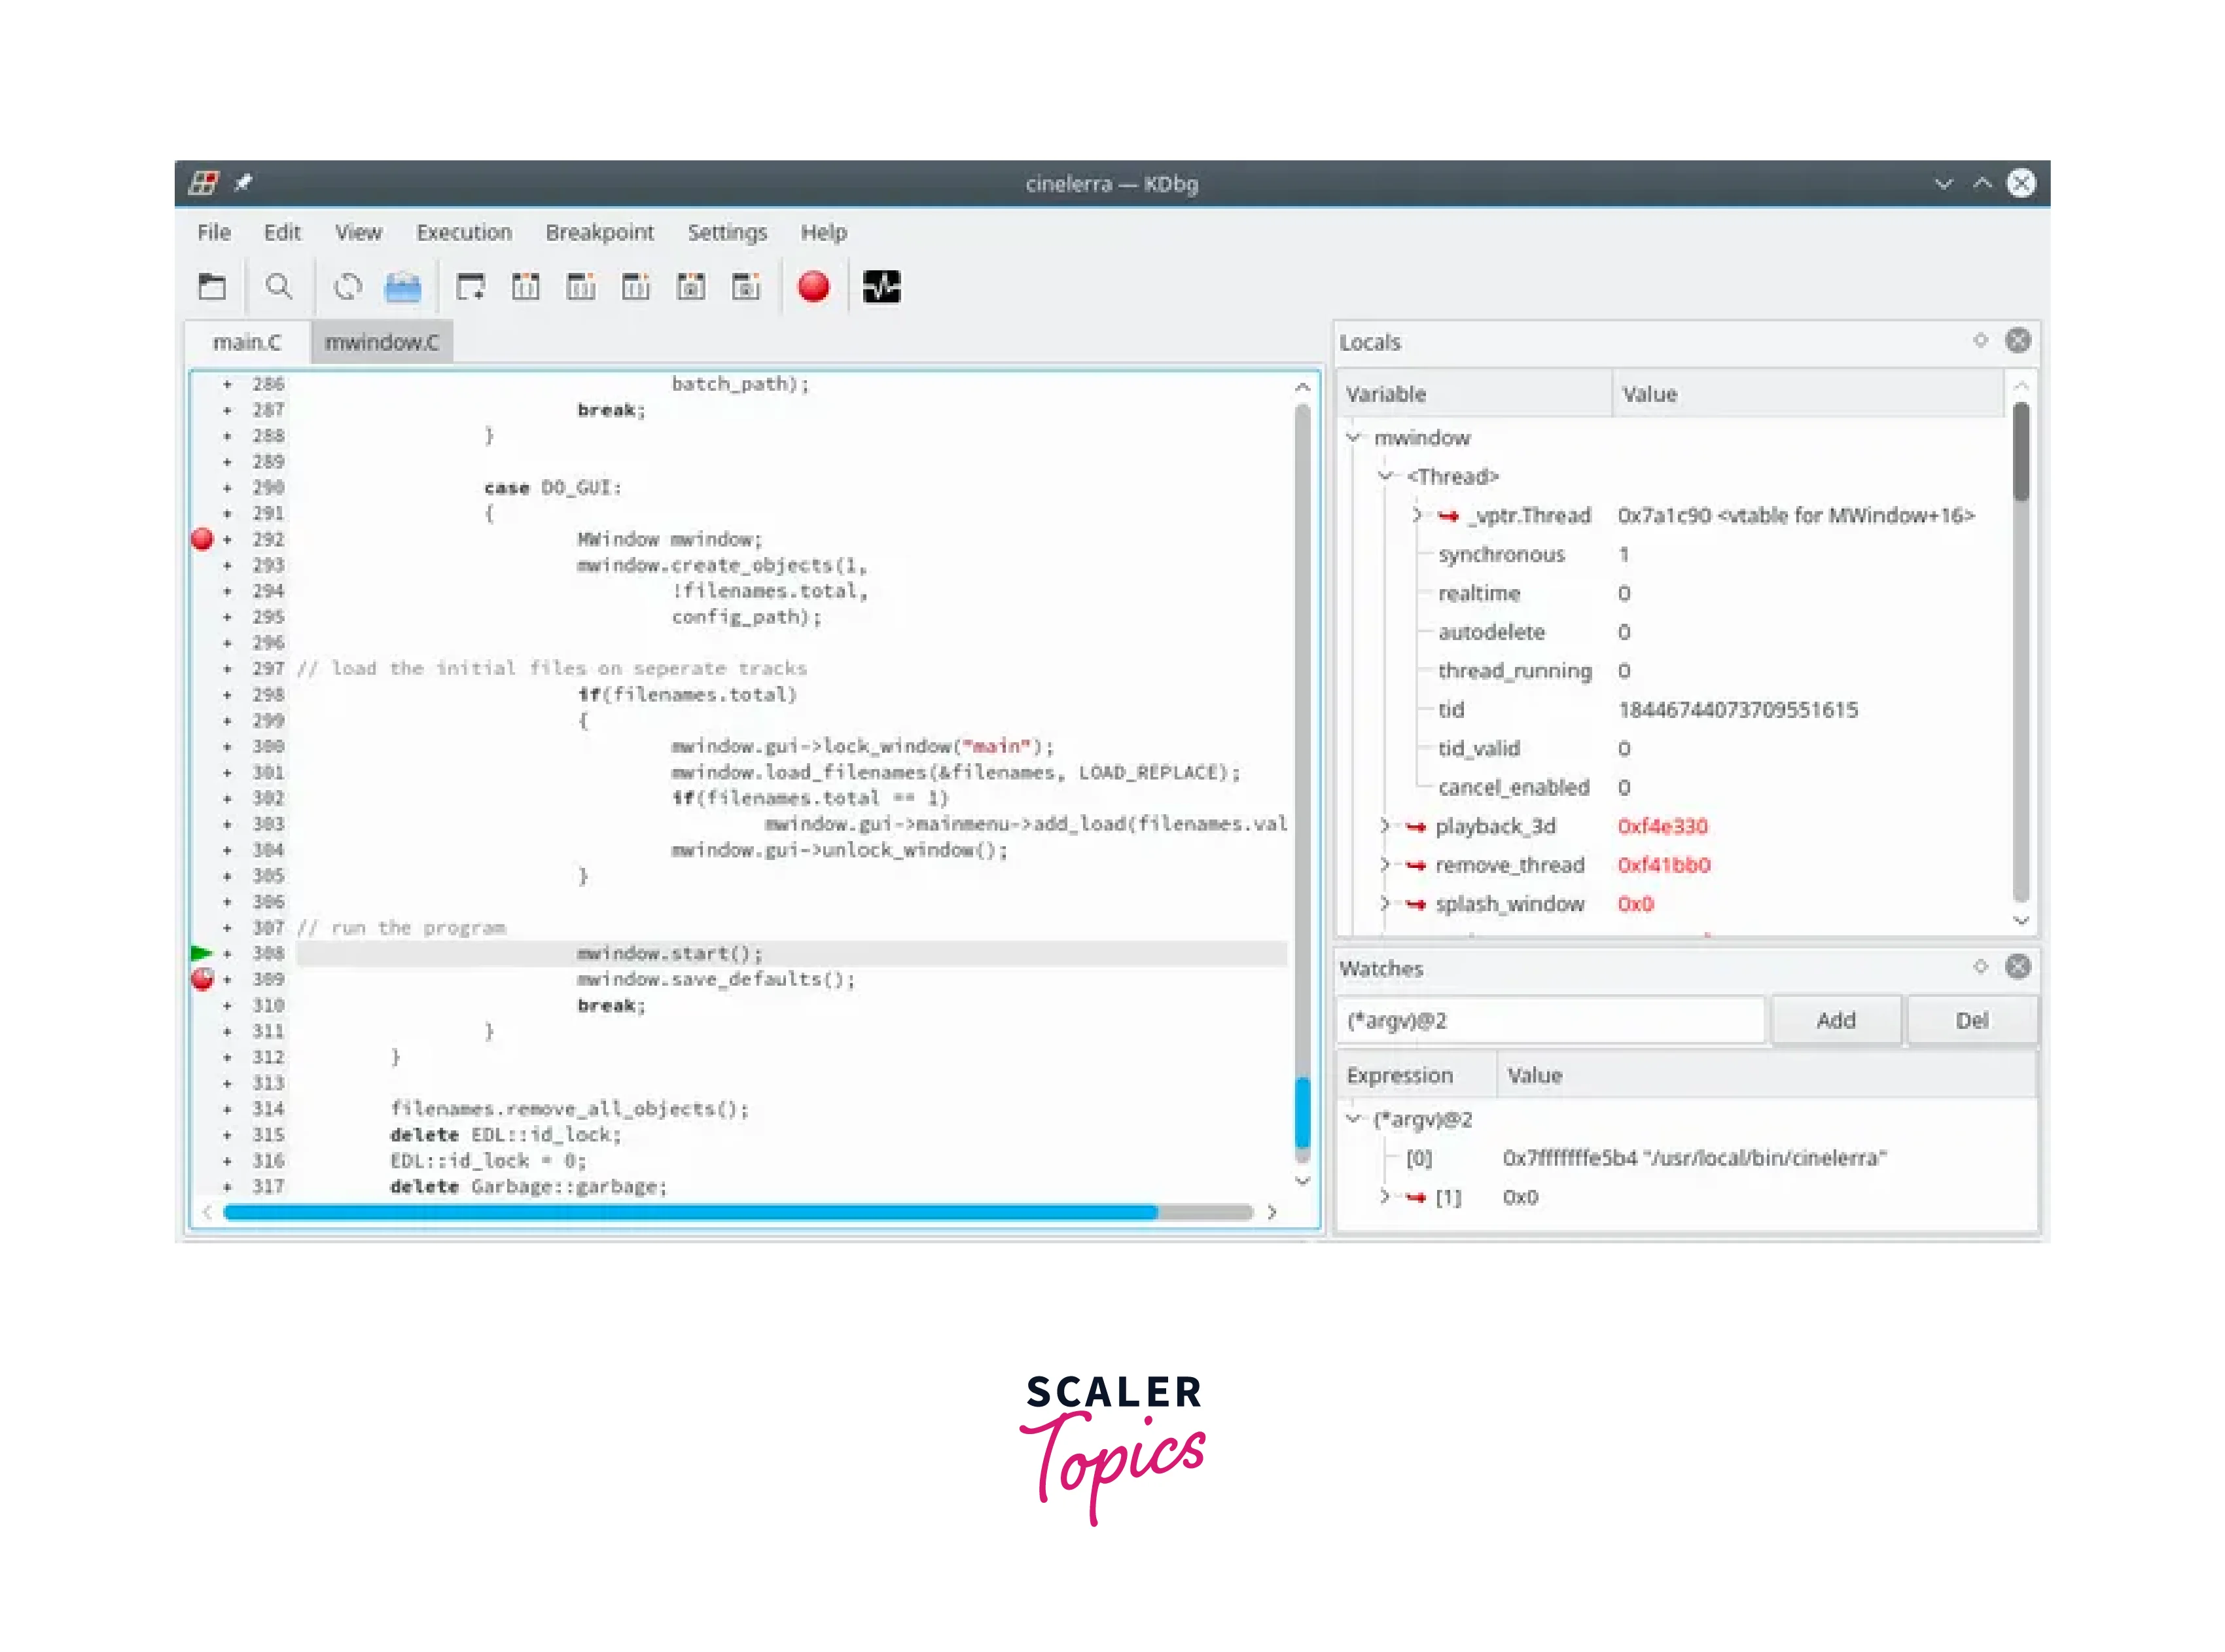Expand disassembly with plus marker on line 298

coord(228,694)
